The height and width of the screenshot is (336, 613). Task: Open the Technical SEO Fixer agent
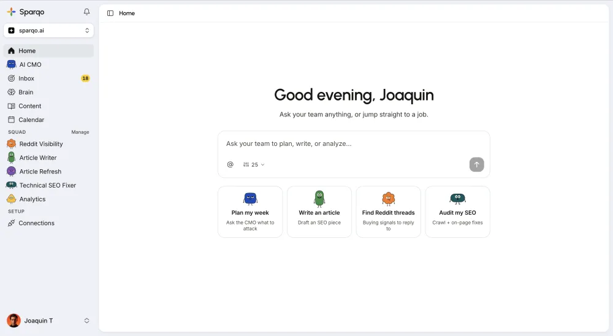click(48, 185)
